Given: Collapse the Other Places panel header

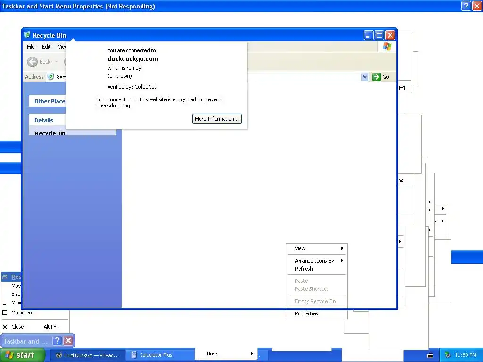Looking at the screenshot, I should click(x=48, y=101).
